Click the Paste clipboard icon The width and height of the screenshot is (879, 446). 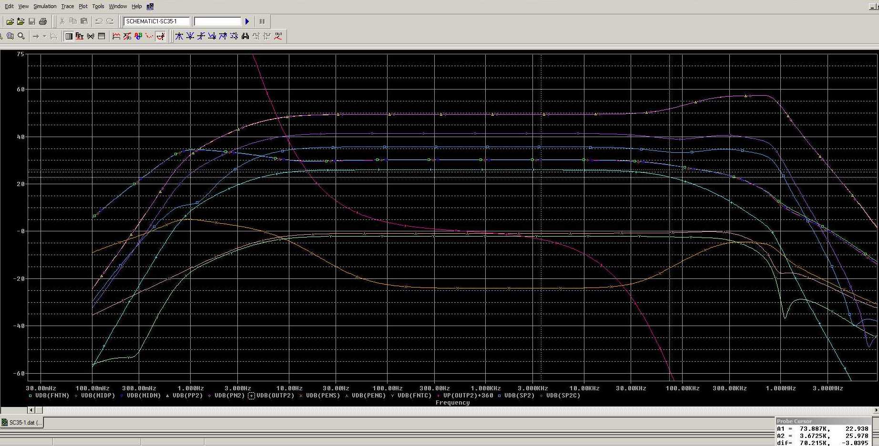pos(84,21)
